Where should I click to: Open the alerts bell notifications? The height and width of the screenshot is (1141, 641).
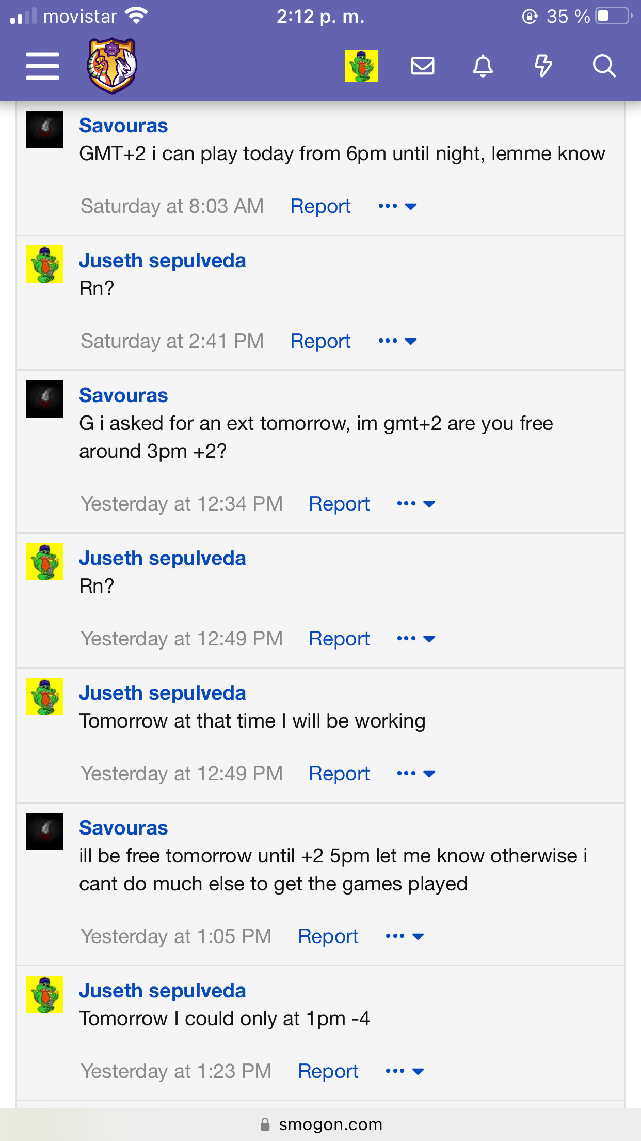483,66
